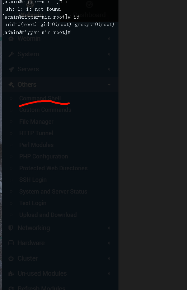
Task: Expand the System section arrow
Action: point(109,54)
